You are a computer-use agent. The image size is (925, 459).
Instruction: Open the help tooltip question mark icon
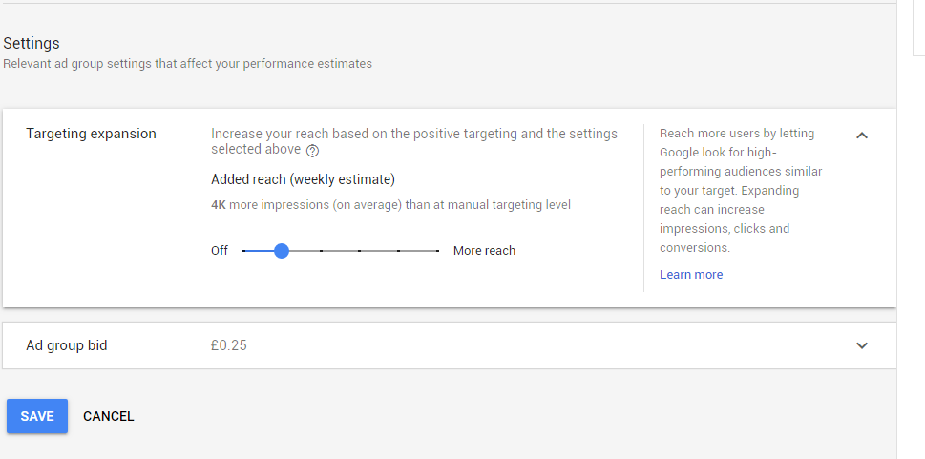[x=313, y=151]
